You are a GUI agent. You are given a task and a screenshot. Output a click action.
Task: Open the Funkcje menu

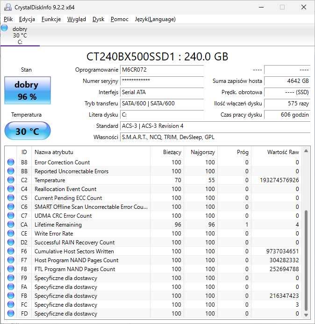click(51, 19)
